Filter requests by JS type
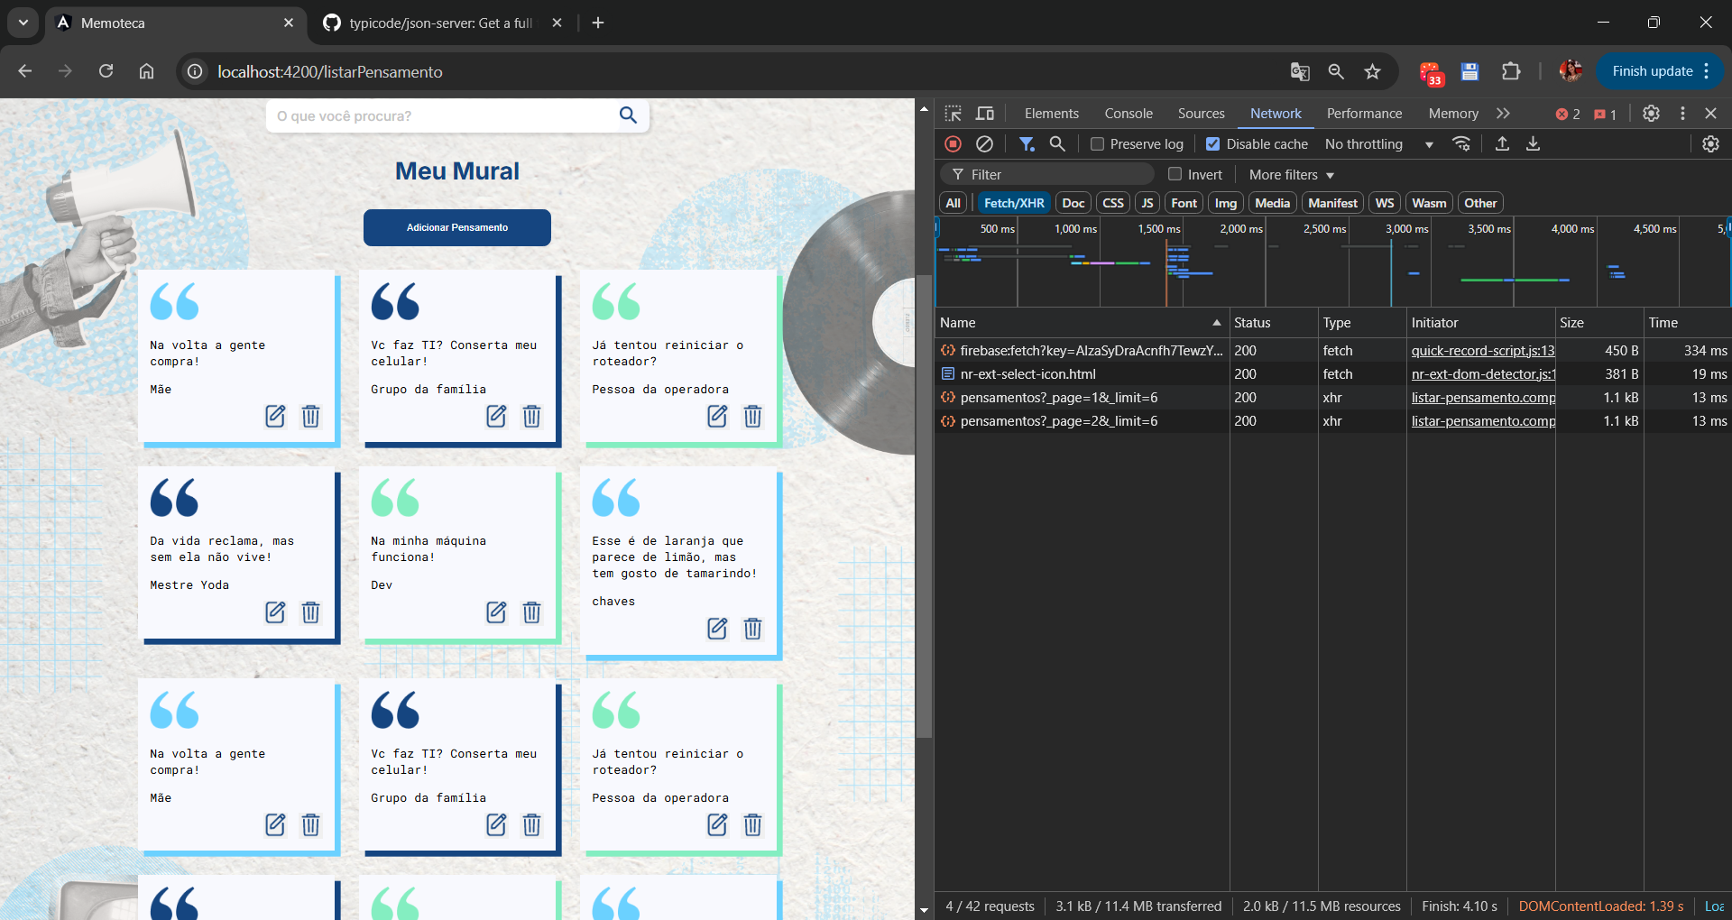1732x920 pixels. 1147,203
